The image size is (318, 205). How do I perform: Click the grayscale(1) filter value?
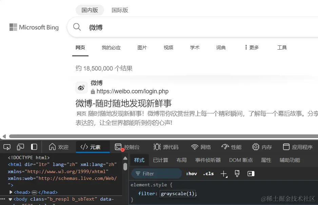[178, 194]
